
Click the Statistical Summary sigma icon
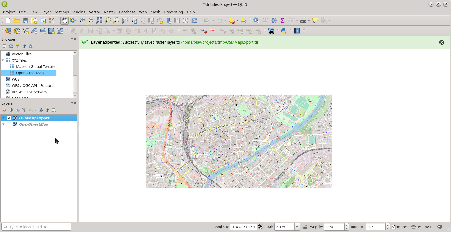tap(282, 20)
